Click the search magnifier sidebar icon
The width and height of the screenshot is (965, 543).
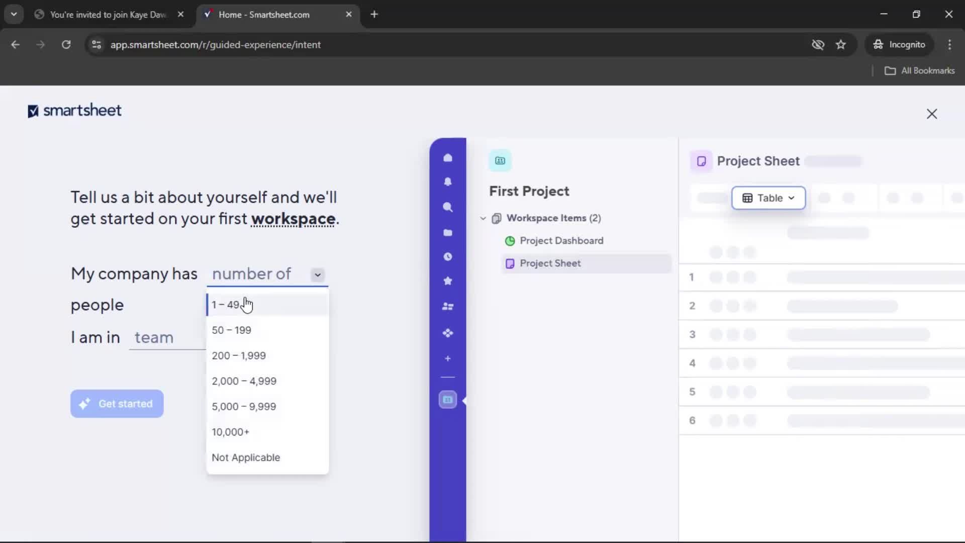[x=447, y=207]
